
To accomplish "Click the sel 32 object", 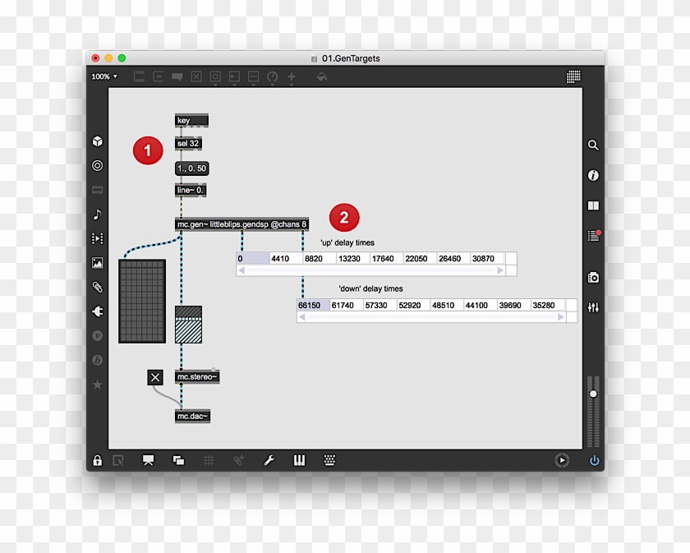I will tap(188, 144).
